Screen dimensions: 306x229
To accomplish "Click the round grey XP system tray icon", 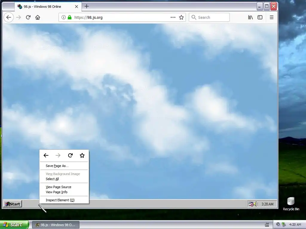I will 278,225.
